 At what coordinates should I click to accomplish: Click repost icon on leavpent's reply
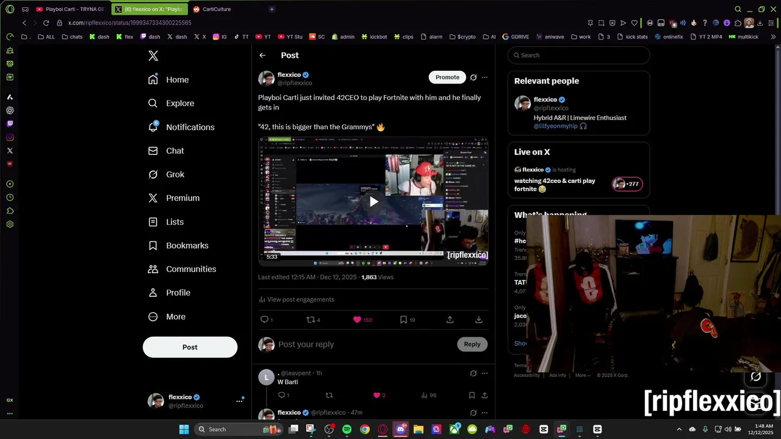point(329,395)
